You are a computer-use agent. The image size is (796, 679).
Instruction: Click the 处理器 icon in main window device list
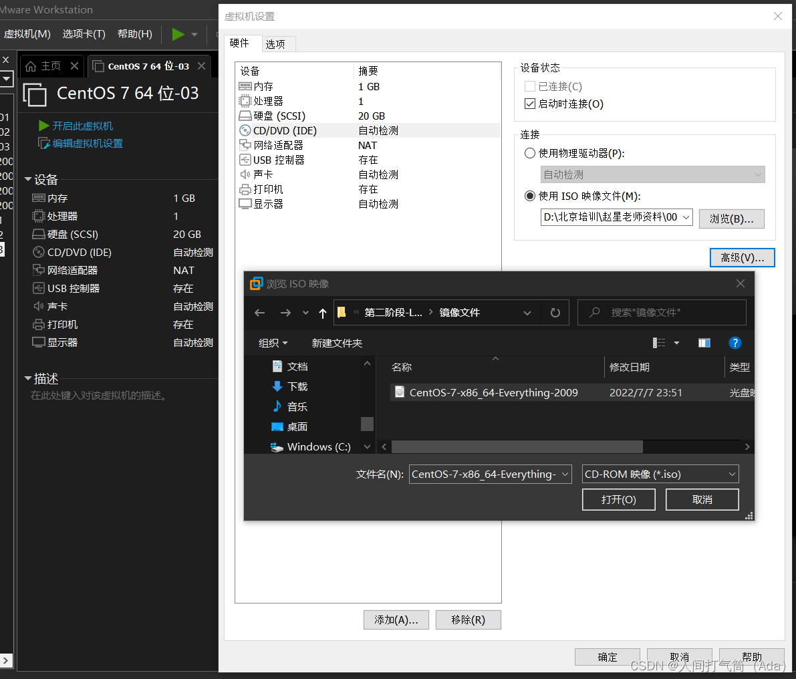[x=39, y=216]
